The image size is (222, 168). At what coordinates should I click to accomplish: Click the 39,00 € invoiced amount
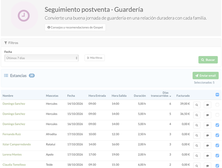pos(185,104)
